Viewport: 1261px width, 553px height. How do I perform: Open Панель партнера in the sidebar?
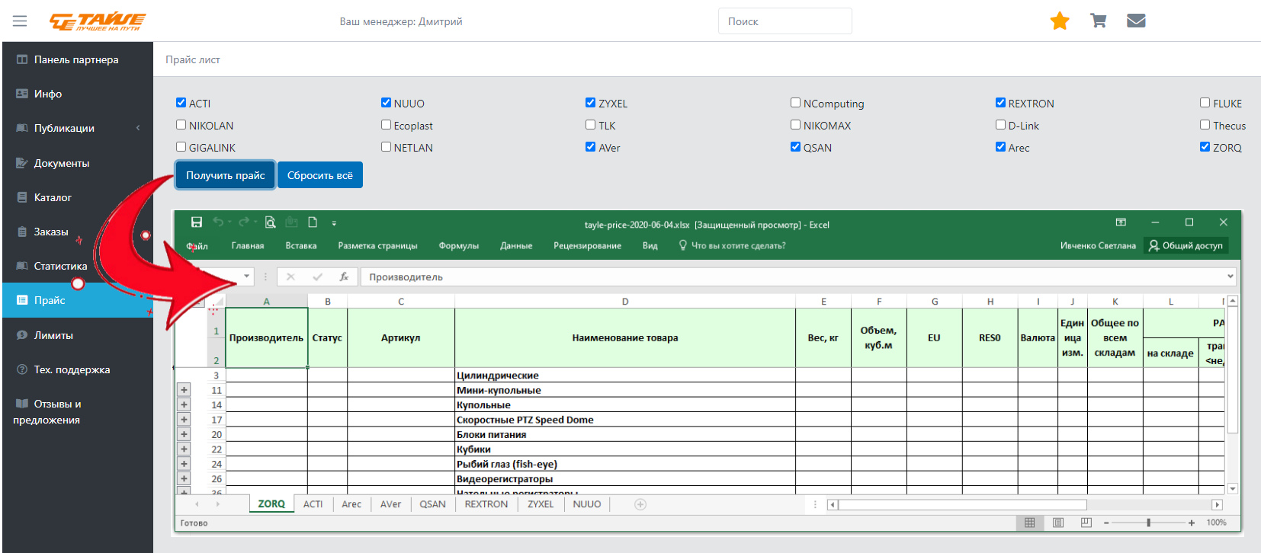point(78,59)
